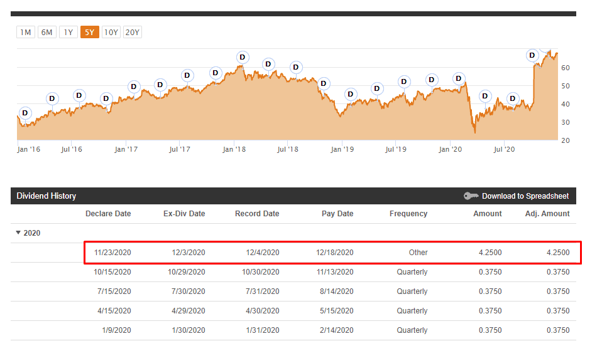Click the Pay Date column header
602x341 pixels.
click(x=337, y=213)
